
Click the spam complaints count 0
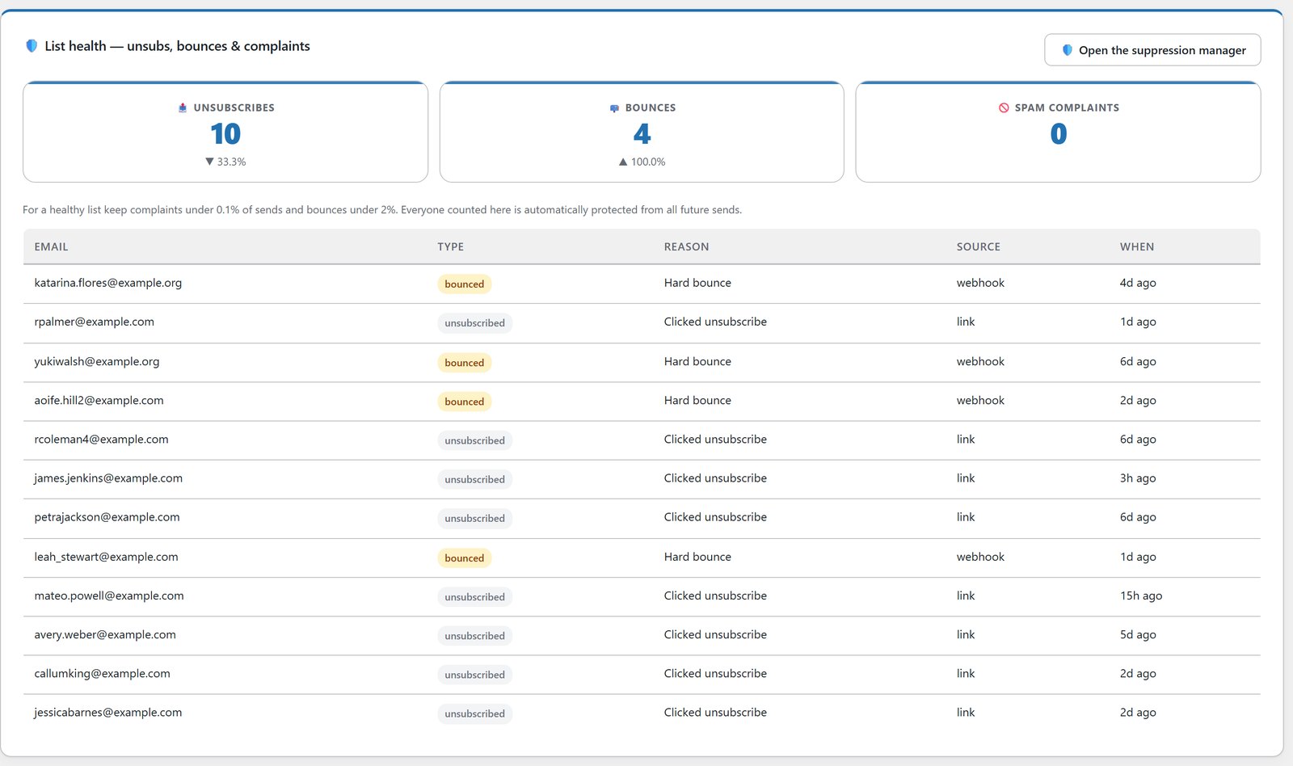(1059, 133)
